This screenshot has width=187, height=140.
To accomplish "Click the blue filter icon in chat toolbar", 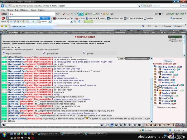I will click(112, 125).
